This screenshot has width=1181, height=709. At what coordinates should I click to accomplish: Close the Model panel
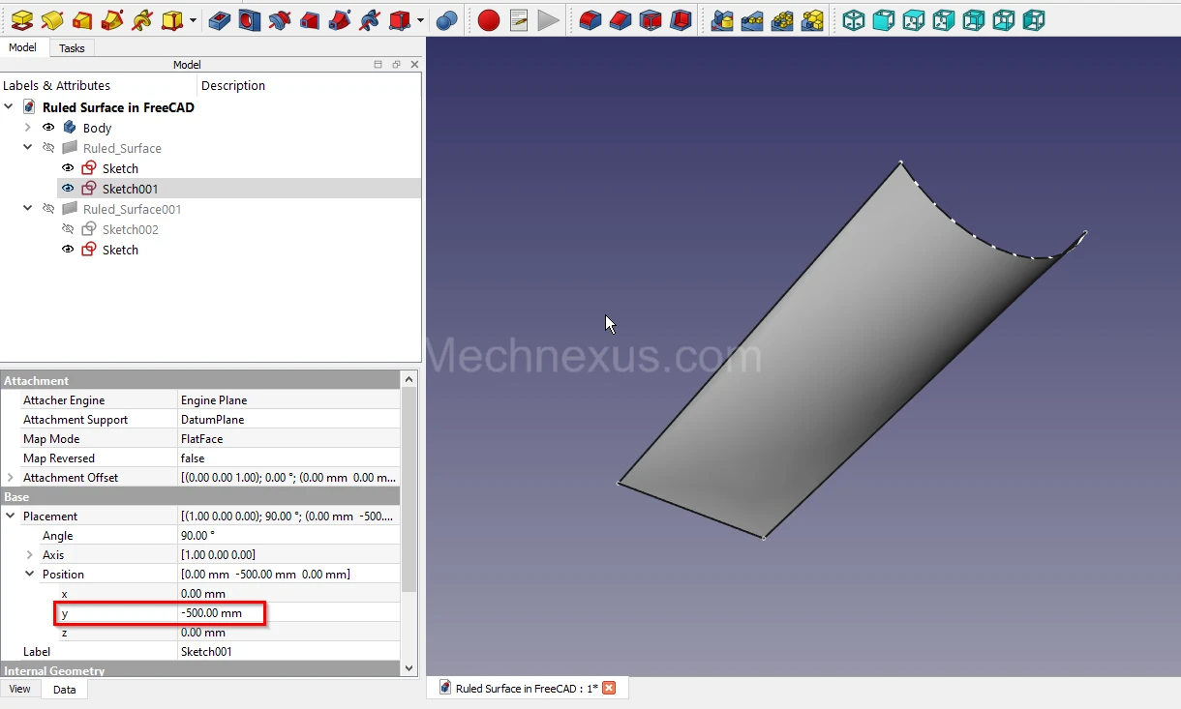tap(414, 65)
